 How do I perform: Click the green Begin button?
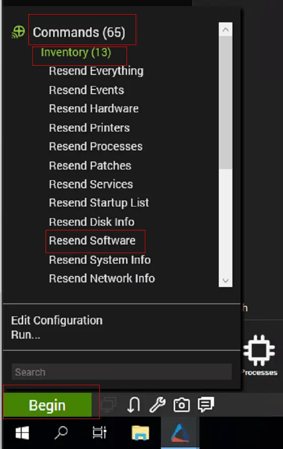pos(47,405)
